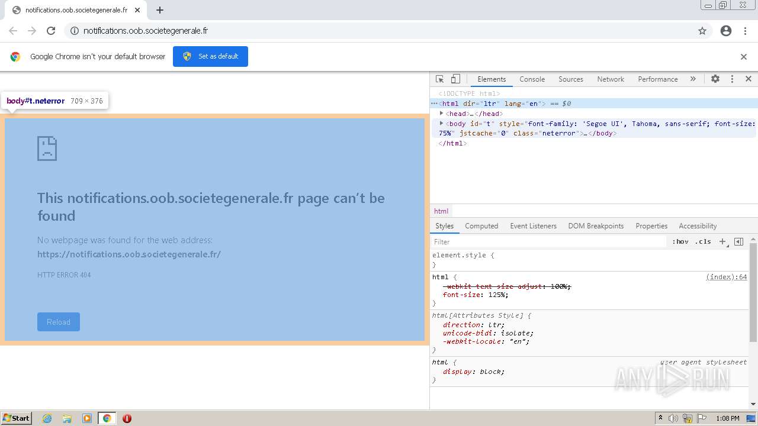The width and height of the screenshot is (758, 426).
Task: Switch to the Performance tab
Action: pos(657,79)
